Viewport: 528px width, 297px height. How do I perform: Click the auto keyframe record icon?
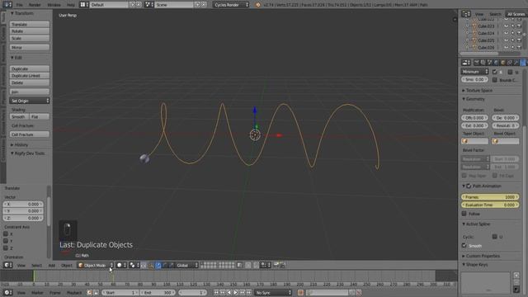pyautogui.click(x=300, y=293)
